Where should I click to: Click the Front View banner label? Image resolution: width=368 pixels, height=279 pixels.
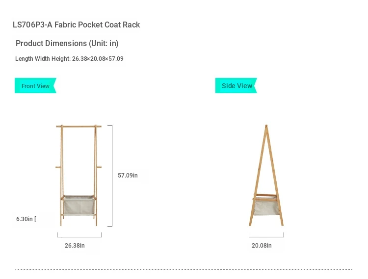35,86
